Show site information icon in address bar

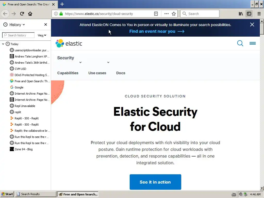56,14
